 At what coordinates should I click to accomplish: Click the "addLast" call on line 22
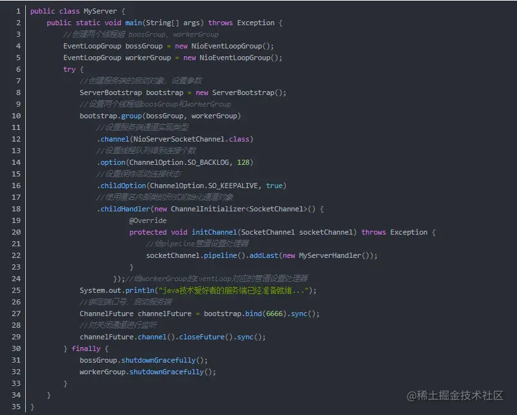pos(264,255)
